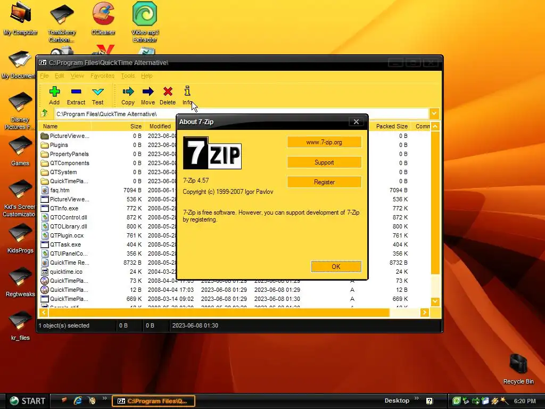Select KidsProgs desktop folder
Viewport: 545px width, 409px height.
(20, 238)
